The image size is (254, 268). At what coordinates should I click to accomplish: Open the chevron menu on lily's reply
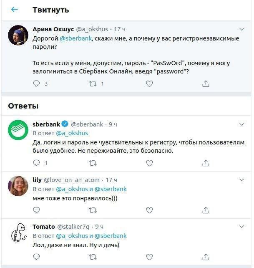241,180
